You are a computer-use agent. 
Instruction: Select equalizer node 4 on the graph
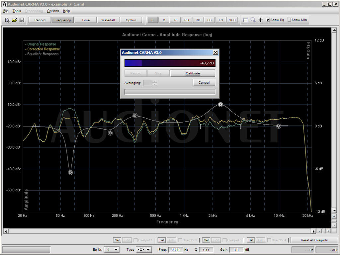pos(220,105)
